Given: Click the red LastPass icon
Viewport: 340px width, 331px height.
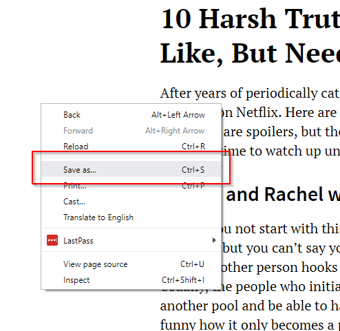Looking at the screenshot, I should point(52,240).
